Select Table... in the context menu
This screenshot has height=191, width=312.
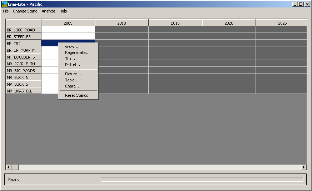tap(72, 80)
